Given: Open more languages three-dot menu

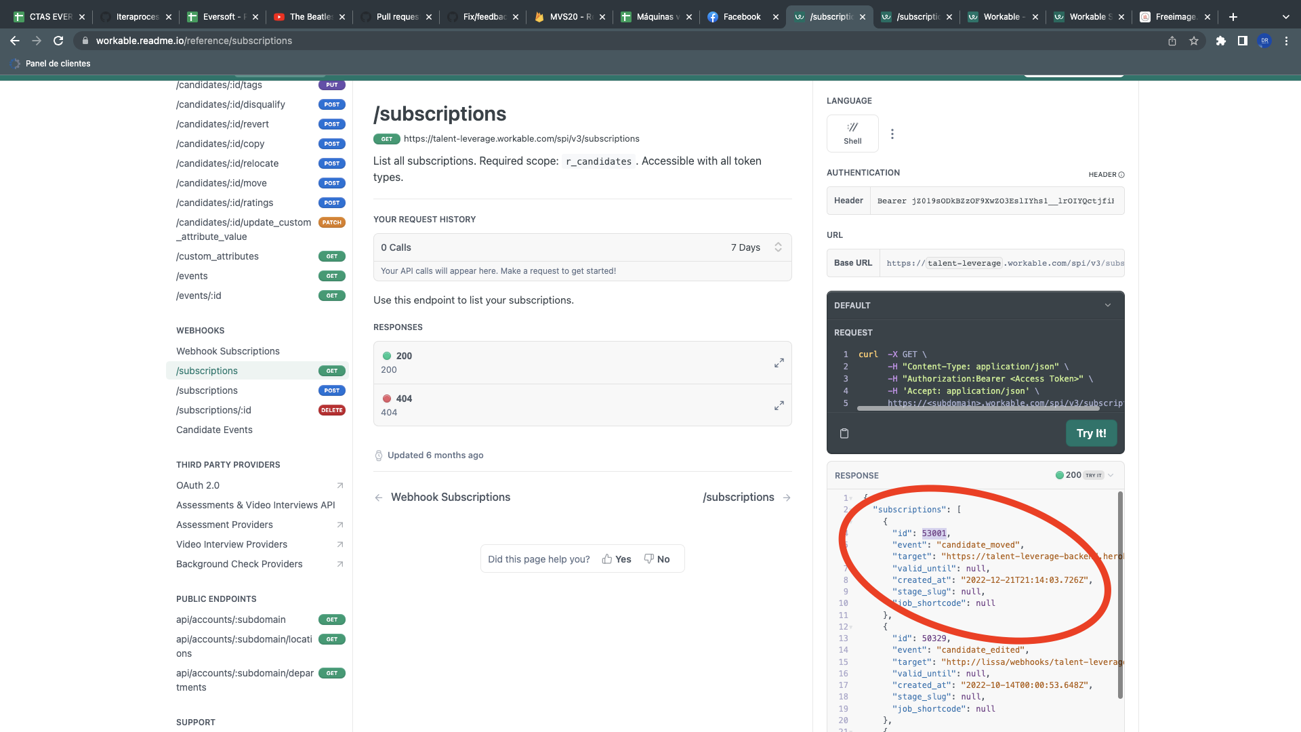Looking at the screenshot, I should tap(892, 134).
